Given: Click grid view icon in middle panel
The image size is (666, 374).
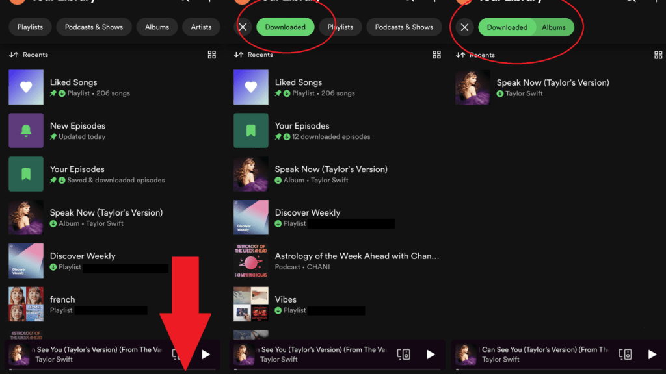Looking at the screenshot, I should pyautogui.click(x=436, y=55).
